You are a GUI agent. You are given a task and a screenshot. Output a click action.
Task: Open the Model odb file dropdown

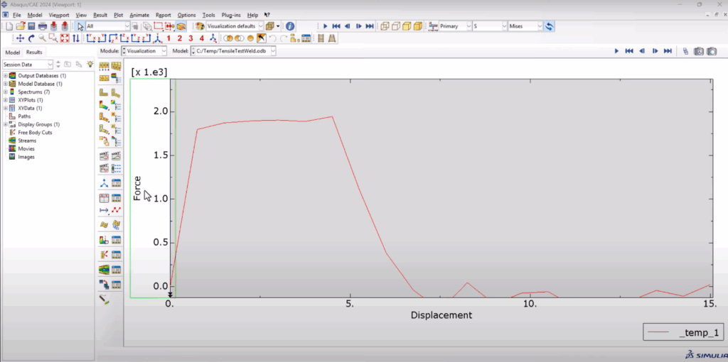coord(233,51)
